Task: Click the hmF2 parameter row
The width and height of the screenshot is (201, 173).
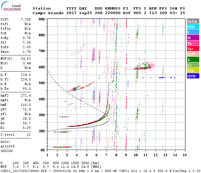Action: coord(16,95)
